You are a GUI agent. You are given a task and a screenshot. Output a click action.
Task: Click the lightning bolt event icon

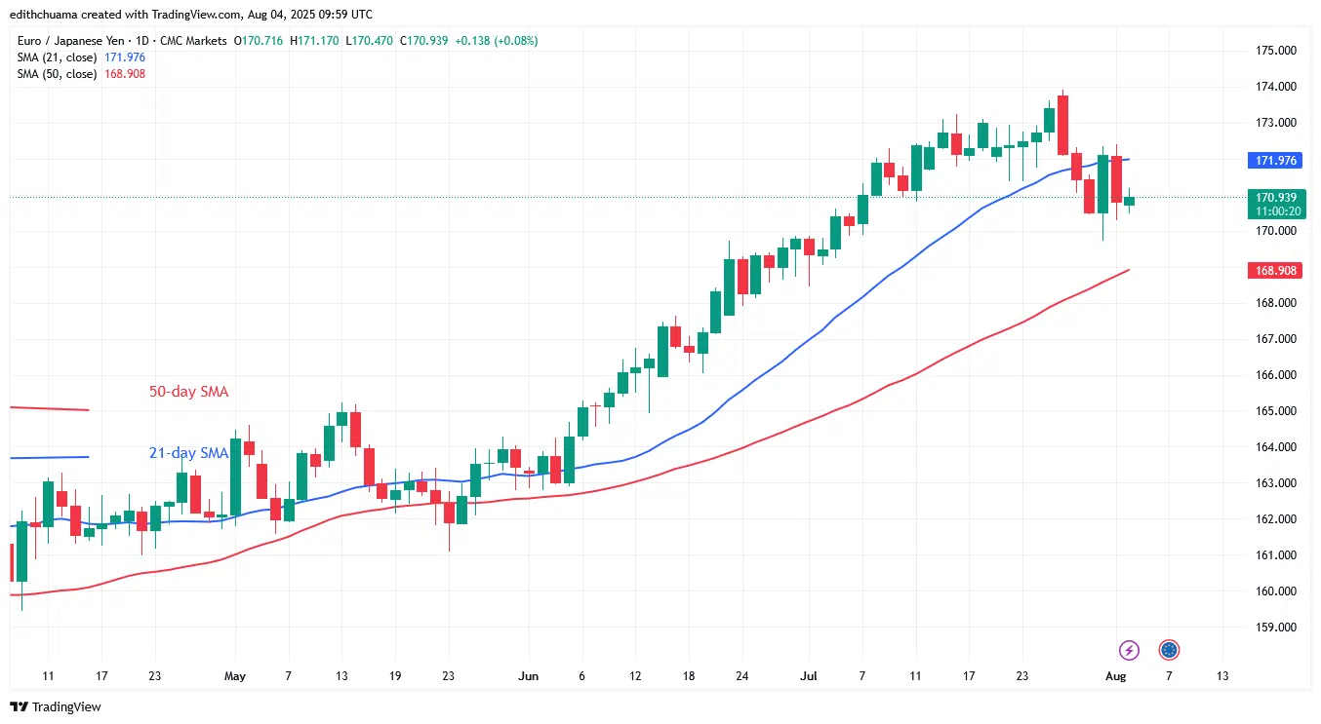point(1129,650)
